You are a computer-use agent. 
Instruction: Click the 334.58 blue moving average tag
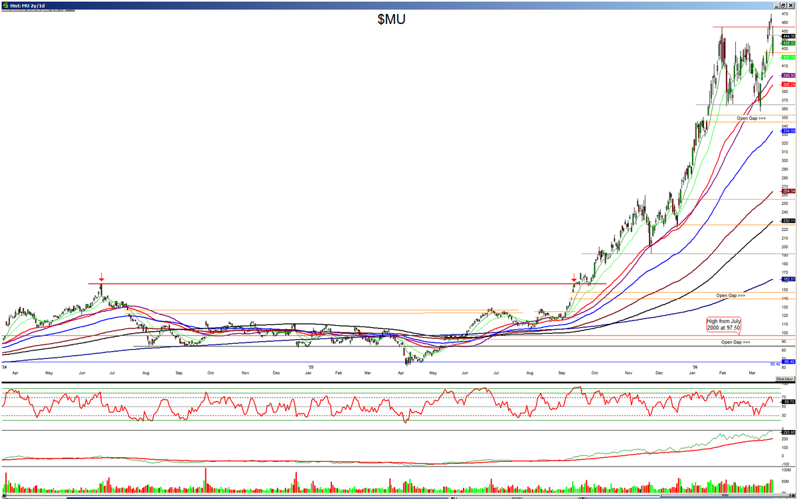788,131
